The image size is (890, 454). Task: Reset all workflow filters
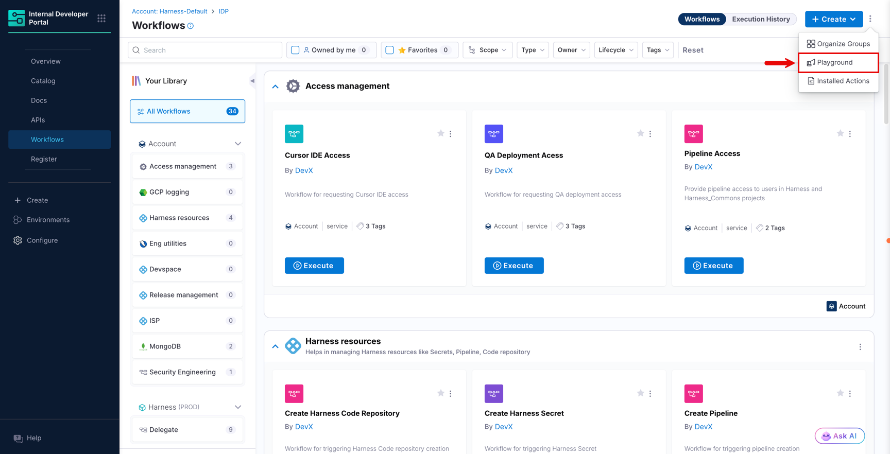(693, 50)
